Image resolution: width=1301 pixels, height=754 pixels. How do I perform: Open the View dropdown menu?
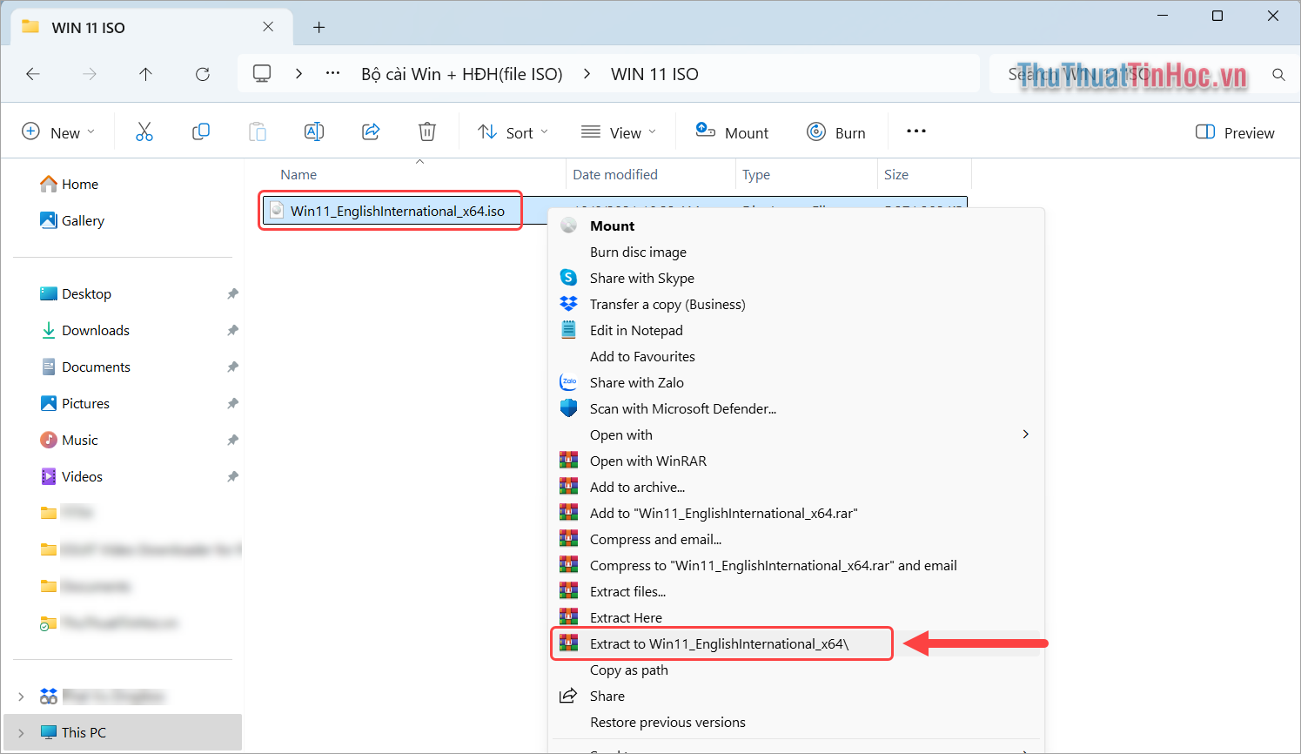coord(619,132)
